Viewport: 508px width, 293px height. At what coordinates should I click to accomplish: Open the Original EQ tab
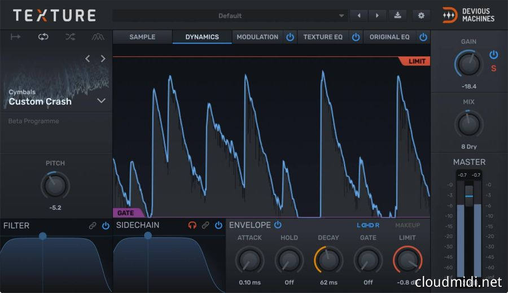click(389, 37)
